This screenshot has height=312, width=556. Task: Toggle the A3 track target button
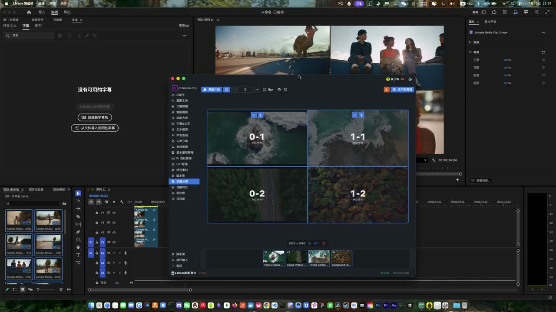tap(103, 273)
